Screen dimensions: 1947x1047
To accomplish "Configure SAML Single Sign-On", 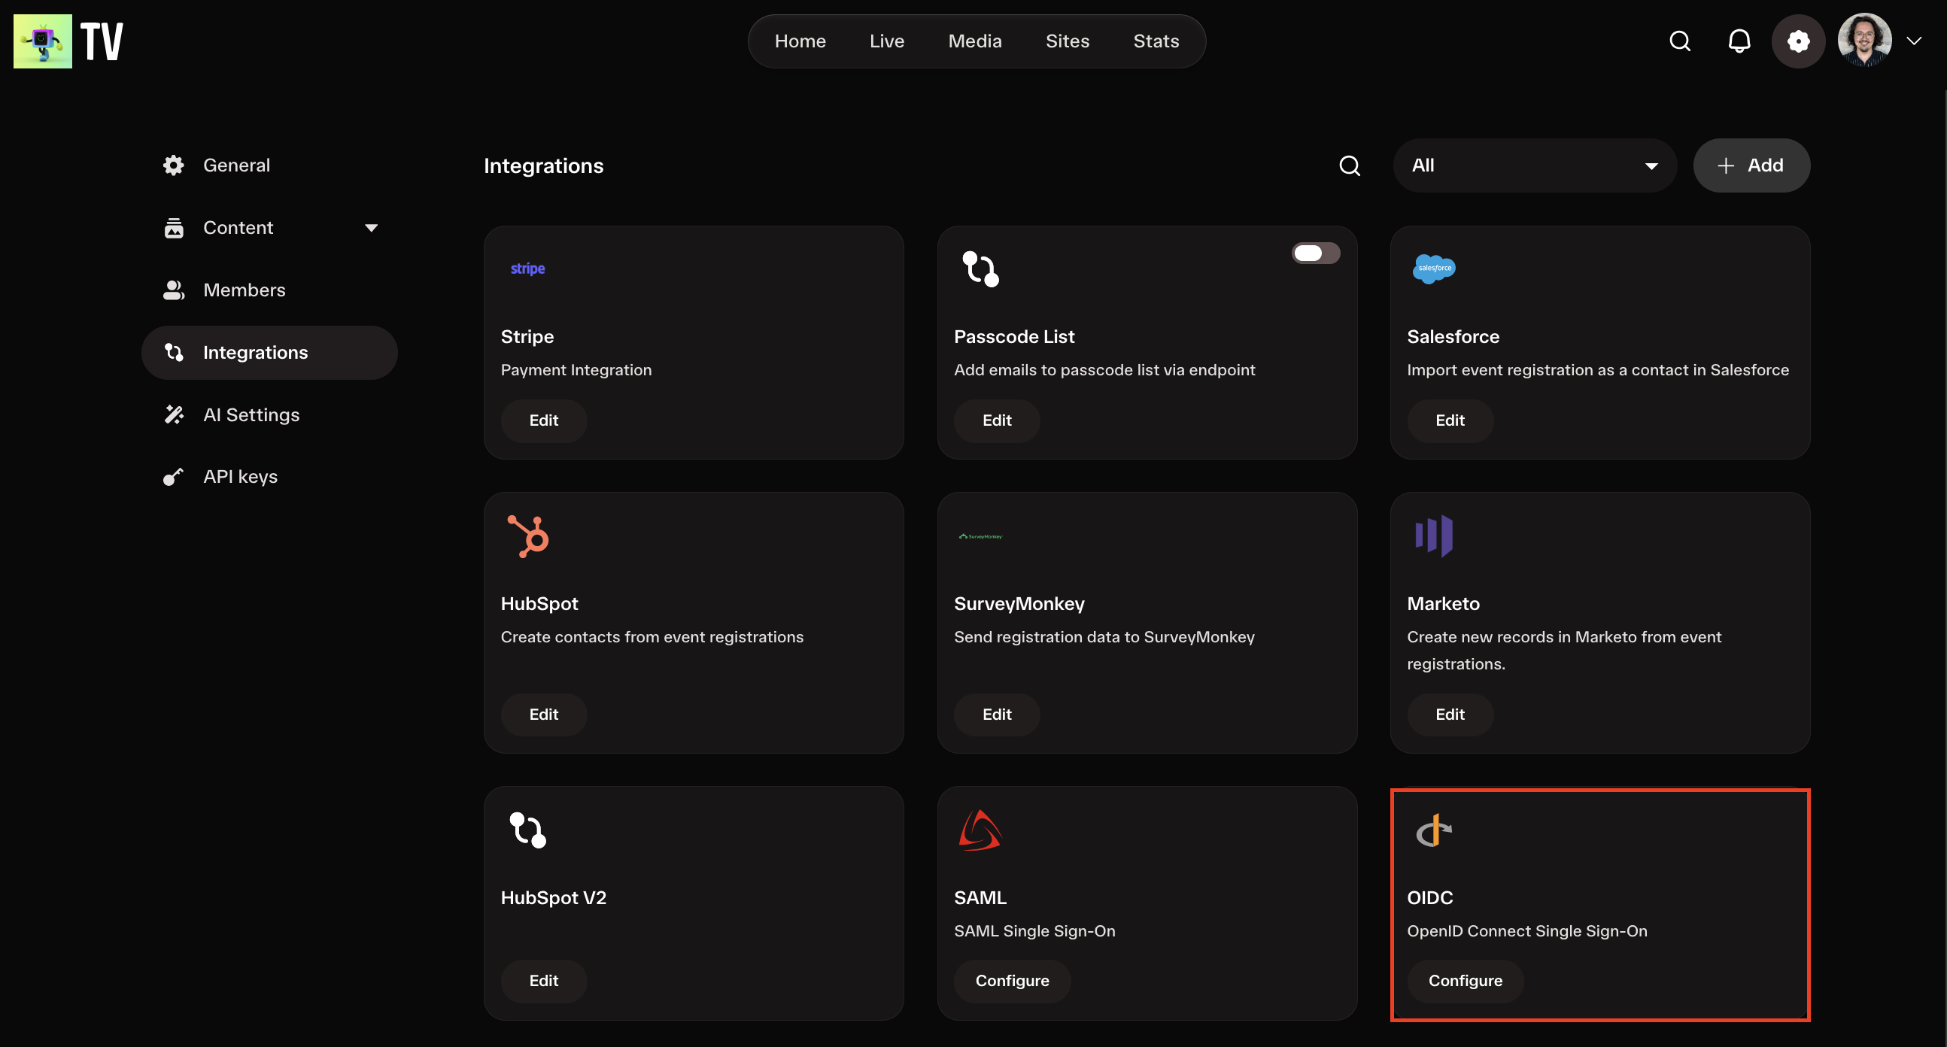I will point(1012,982).
